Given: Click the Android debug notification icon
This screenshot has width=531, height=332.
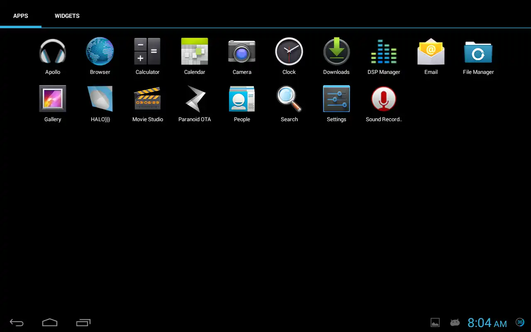Looking at the screenshot, I should coord(455,322).
